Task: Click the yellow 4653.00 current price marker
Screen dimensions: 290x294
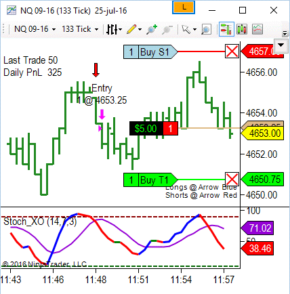Action: click(x=262, y=133)
